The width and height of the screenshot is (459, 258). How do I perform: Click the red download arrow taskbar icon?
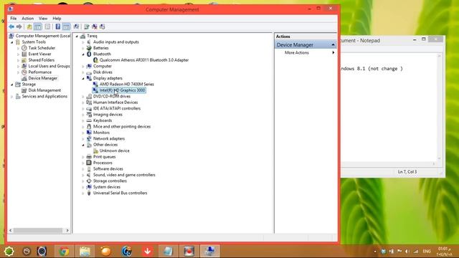click(148, 252)
